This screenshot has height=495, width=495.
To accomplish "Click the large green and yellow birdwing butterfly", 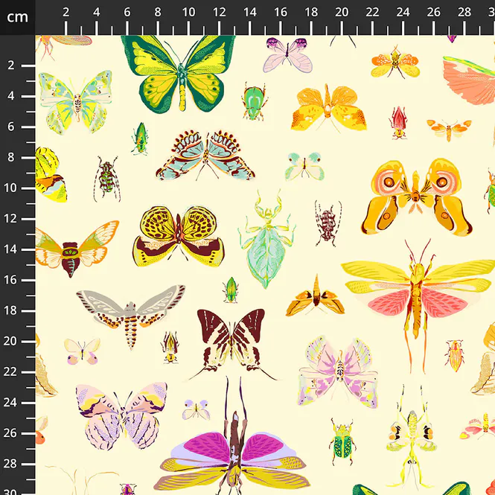I will point(179,74).
